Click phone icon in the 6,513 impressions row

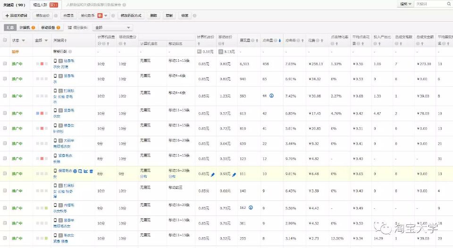[x=55, y=61]
